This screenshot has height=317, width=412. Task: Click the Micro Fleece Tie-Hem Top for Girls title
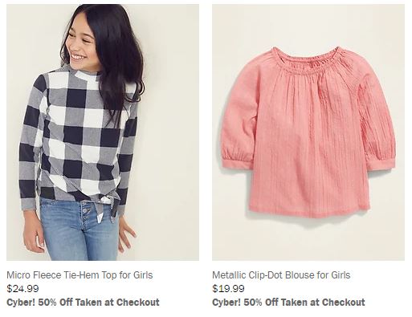(x=80, y=275)
